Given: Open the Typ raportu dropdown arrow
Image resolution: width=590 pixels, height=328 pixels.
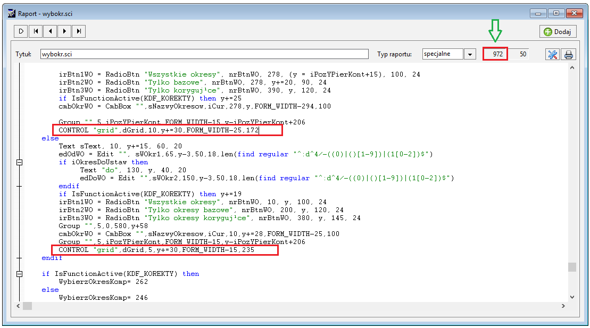Looking at the screenshot, I should pos(470,54).
